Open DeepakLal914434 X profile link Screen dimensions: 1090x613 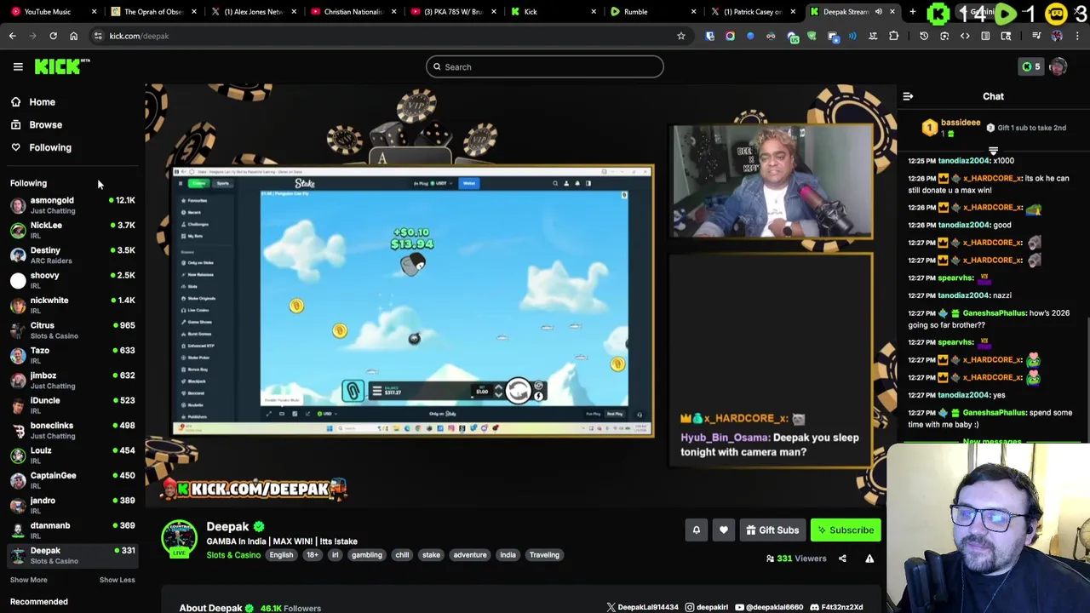[642, 607]
